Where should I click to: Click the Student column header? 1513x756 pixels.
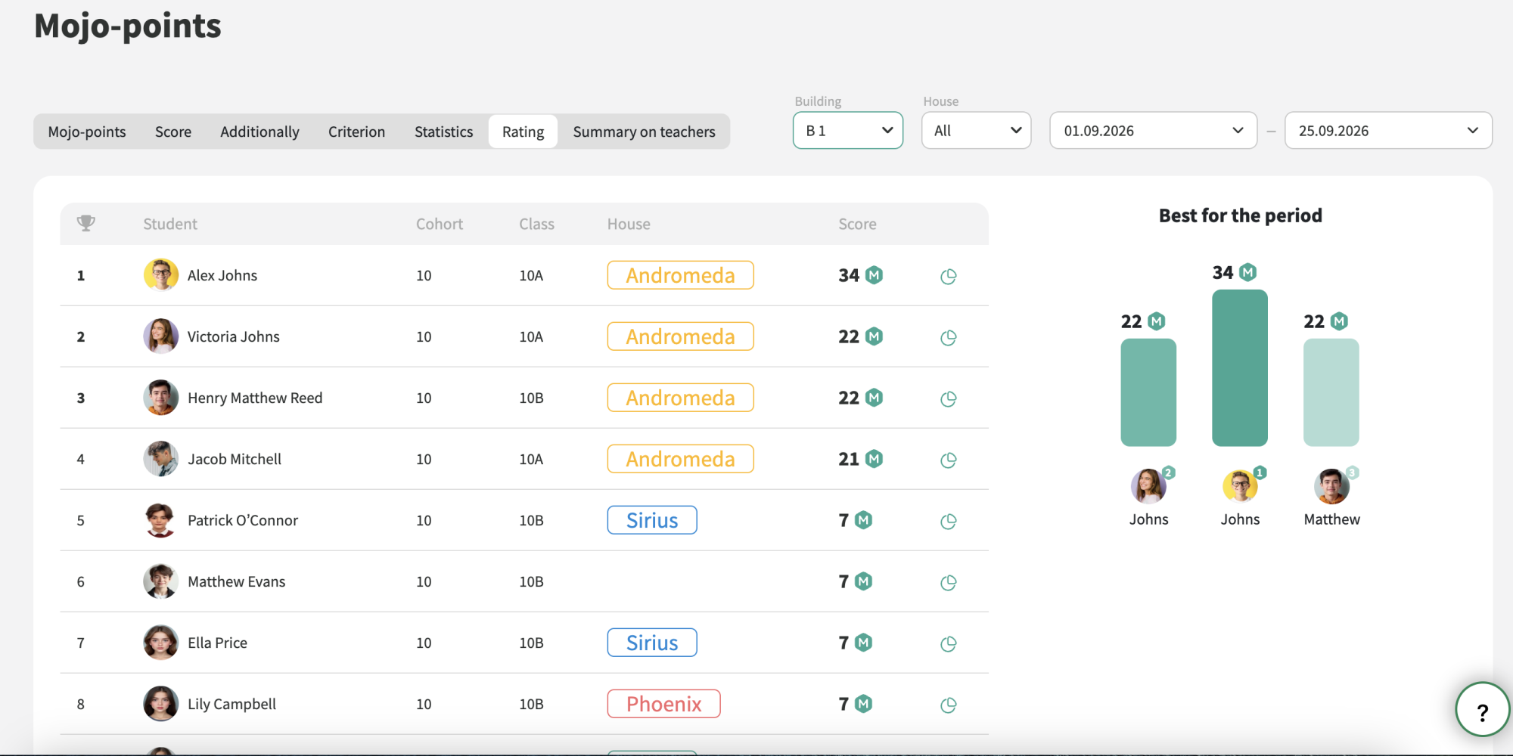[x=170, y=224]
